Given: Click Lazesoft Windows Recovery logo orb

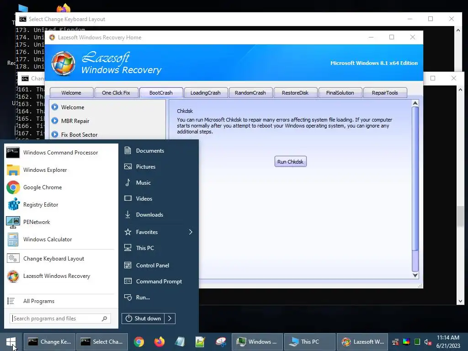Looking at the screenshot, I should [x=63, y=63].
